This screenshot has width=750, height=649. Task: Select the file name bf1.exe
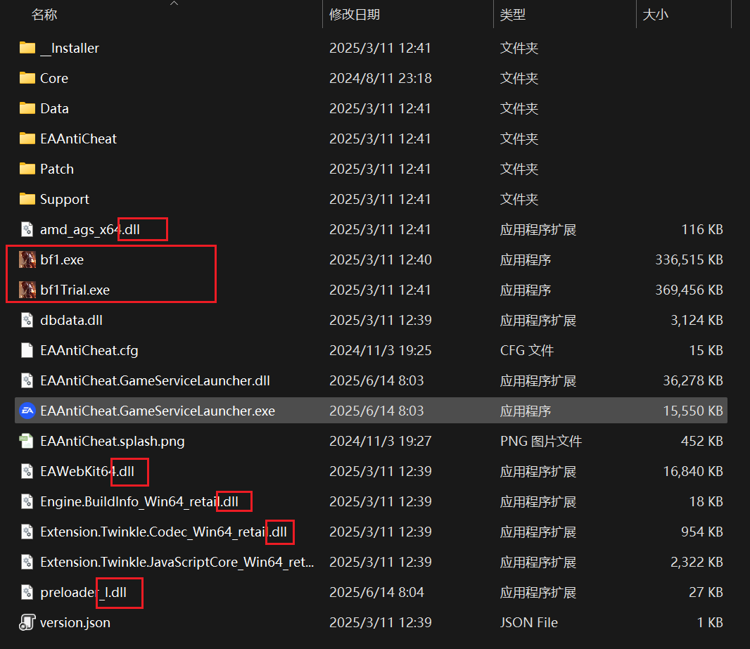coord(62,259)
